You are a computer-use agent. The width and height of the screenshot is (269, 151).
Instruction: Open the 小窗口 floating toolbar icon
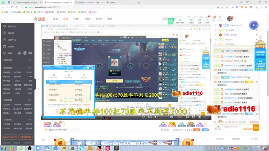coord(191,21)
